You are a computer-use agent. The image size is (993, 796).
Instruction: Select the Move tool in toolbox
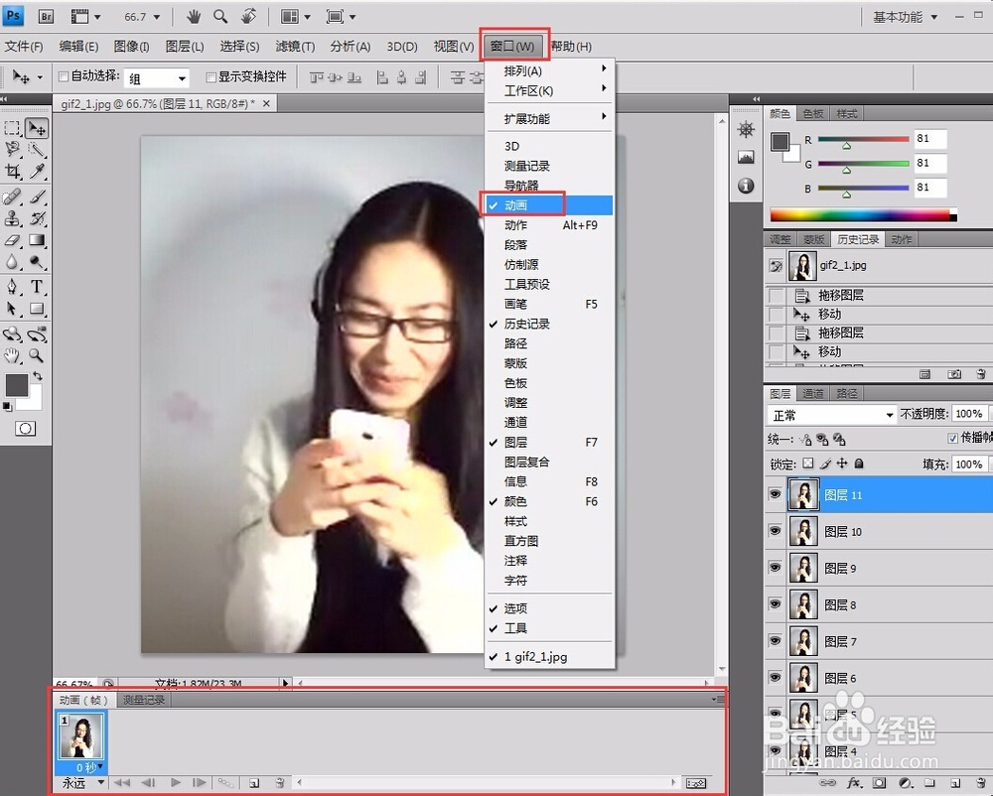[x=38, y=128]
